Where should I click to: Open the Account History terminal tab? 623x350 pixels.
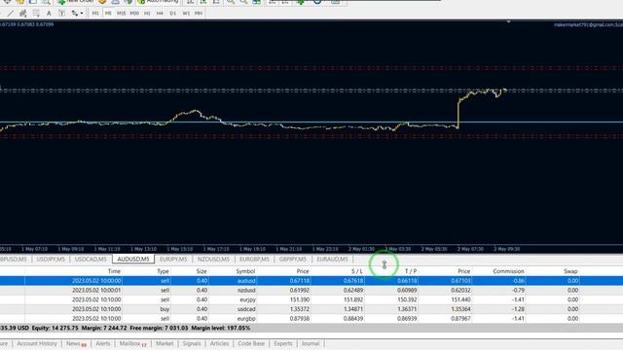point(37,343)
